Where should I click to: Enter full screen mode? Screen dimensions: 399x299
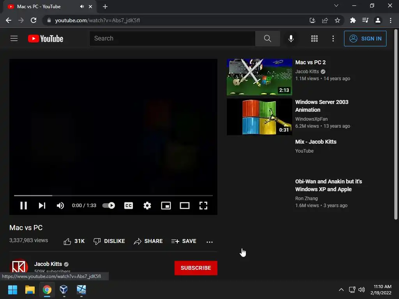click(203, 206)
